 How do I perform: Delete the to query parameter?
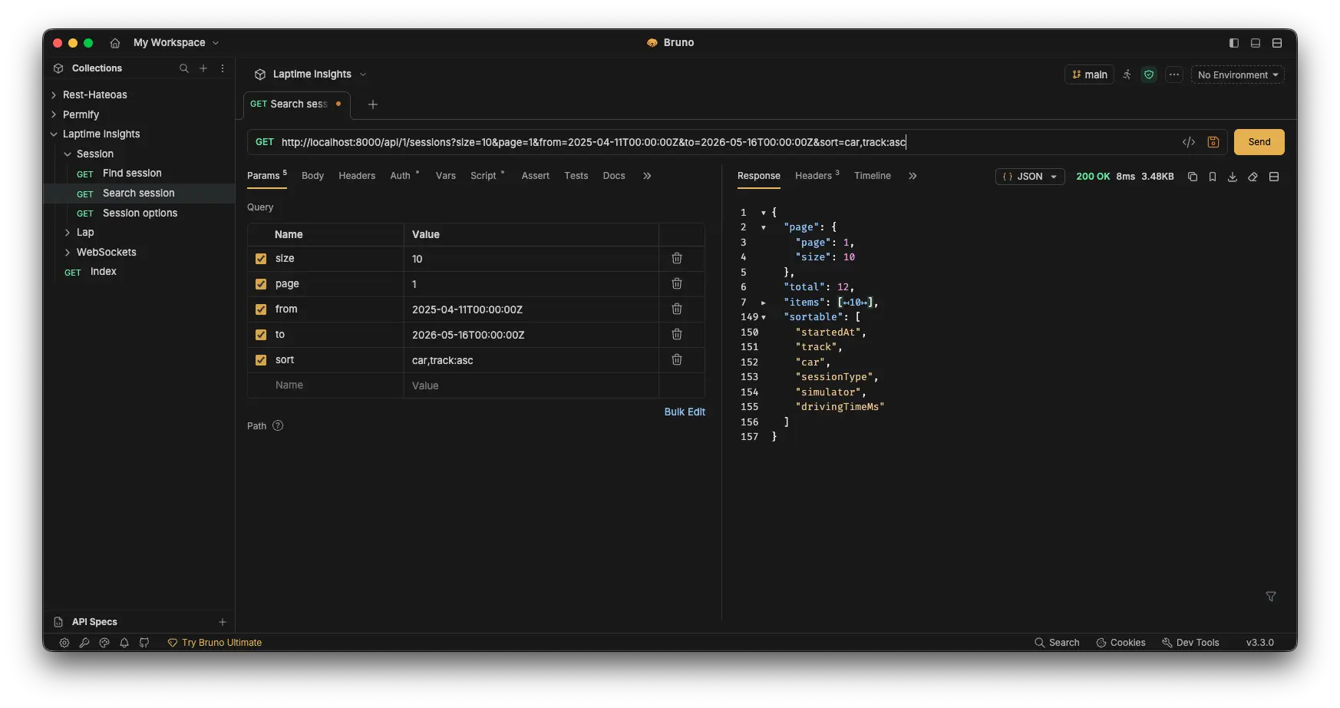point(677,335)
